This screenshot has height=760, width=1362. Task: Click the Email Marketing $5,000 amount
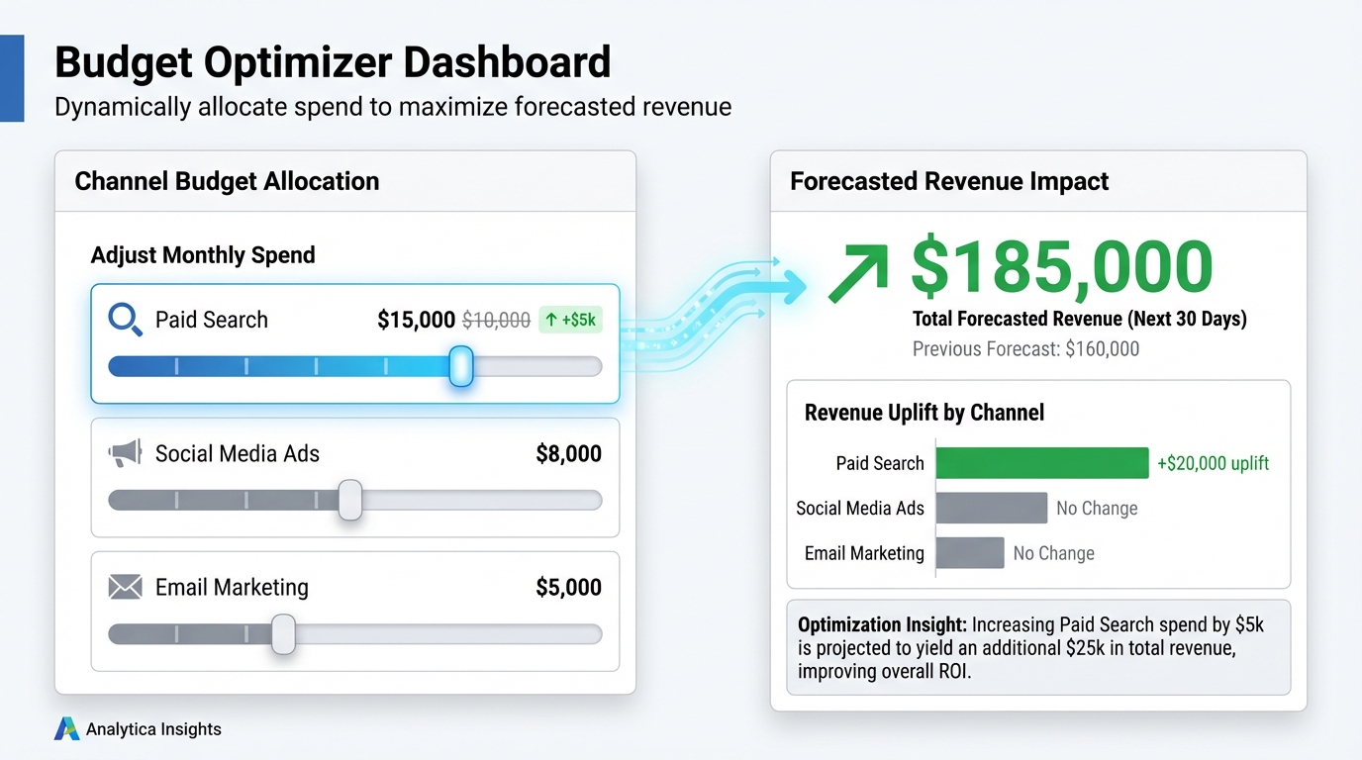(568, 588)
